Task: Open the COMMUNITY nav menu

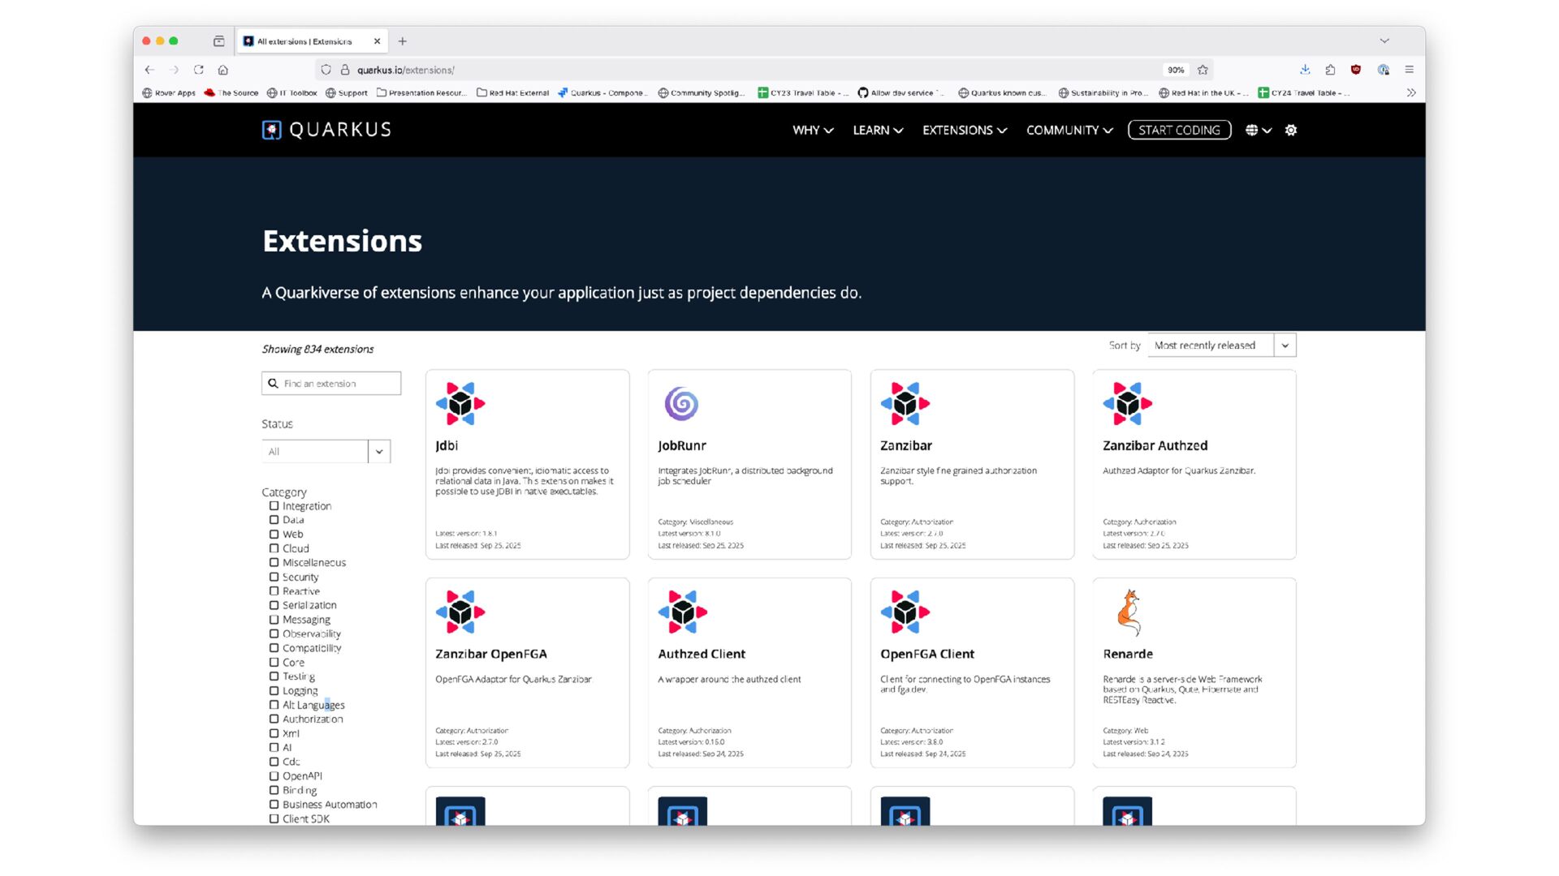Action: (x=1069, y=130)
